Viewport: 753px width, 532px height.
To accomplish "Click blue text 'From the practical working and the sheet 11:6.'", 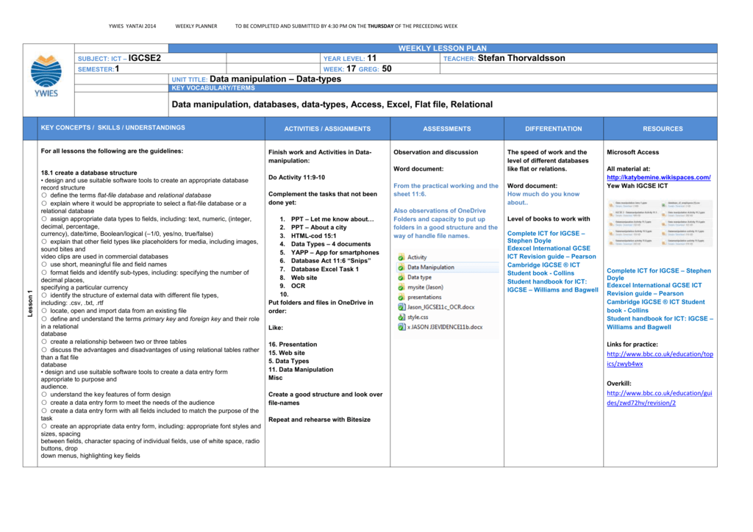I will 446,190.
